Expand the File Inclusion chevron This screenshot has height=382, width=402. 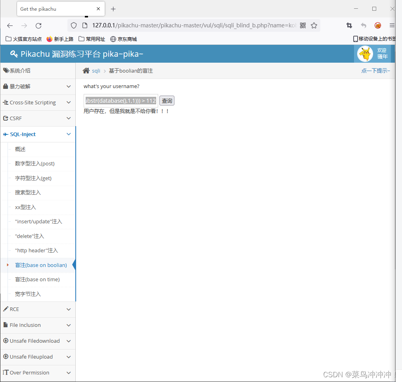point(69,325)
